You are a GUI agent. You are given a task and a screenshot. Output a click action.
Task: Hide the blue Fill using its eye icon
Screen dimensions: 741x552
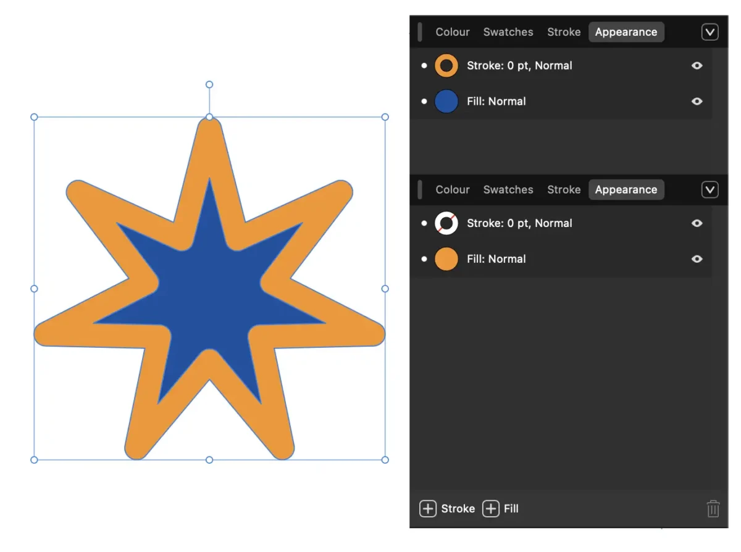[x=697, y=101]
